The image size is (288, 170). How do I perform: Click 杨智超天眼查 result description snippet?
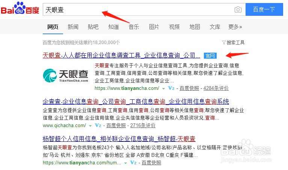pyautogui.click(x=143, y=151)
